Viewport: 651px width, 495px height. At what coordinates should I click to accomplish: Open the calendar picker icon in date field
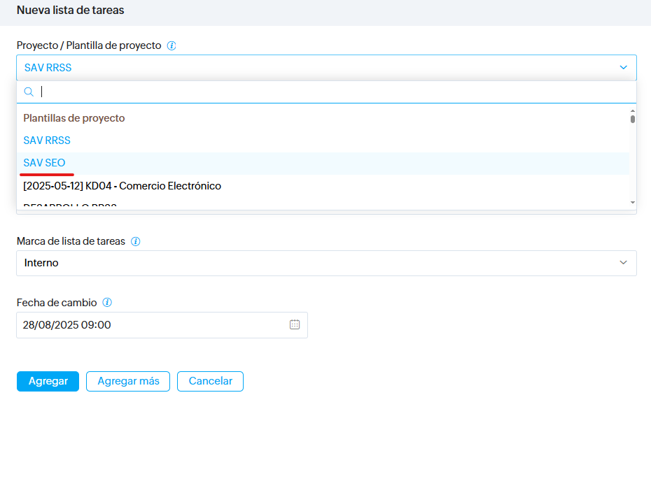[x=295, y=324]
